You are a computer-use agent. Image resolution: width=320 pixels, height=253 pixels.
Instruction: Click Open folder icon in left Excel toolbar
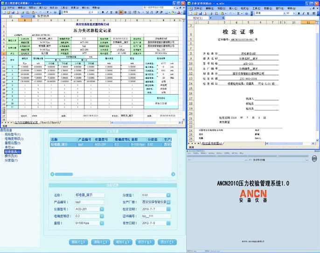8,13
